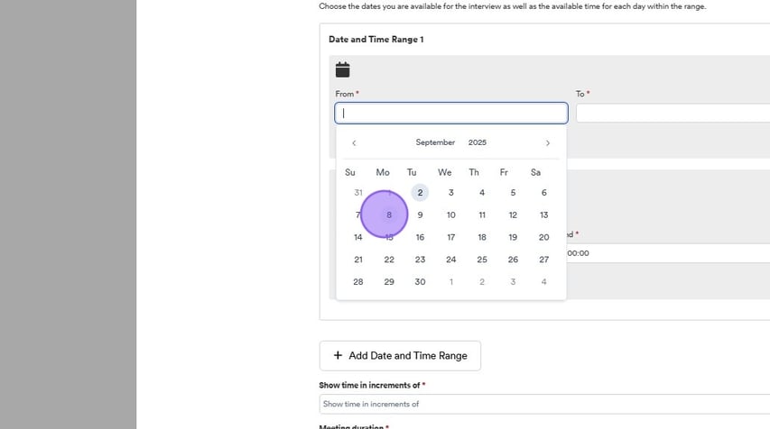Pick September 23 from the calendar
770x429 pixels.
(420, 260)
